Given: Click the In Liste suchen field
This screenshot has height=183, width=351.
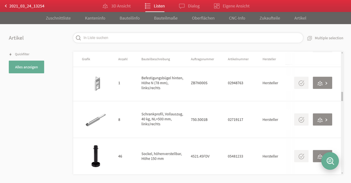Looking at the screenshot, I should [188, 38].
